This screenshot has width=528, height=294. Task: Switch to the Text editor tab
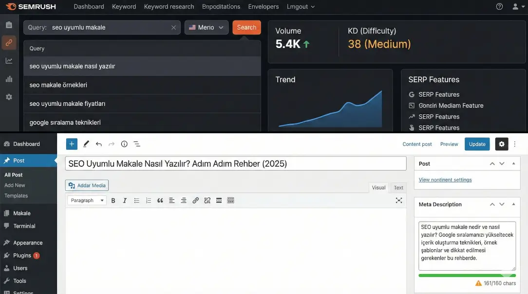(398, 187)
